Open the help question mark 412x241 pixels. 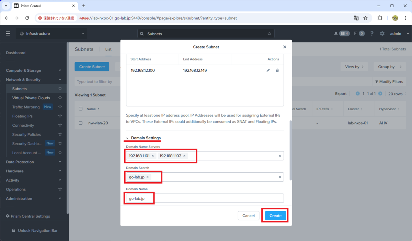[372, 34]
